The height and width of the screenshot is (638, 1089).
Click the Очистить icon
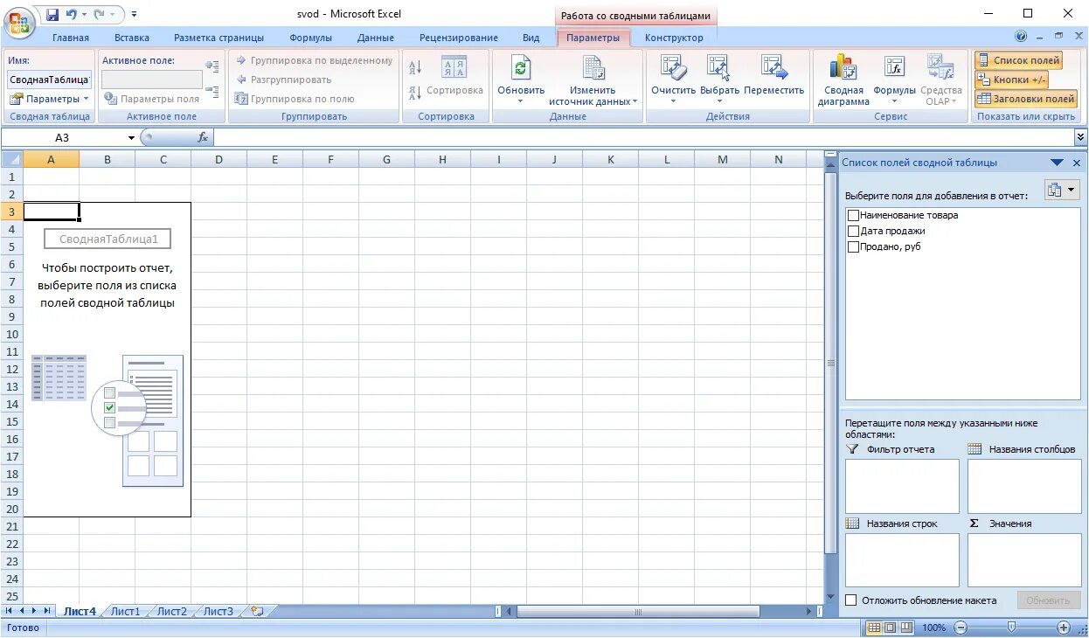point(672,67)
